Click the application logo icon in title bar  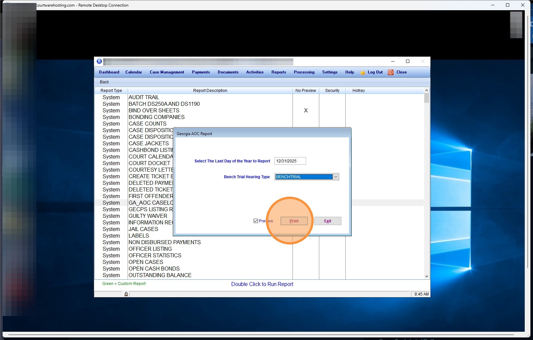pyautogui.click(x=99, y=61)
